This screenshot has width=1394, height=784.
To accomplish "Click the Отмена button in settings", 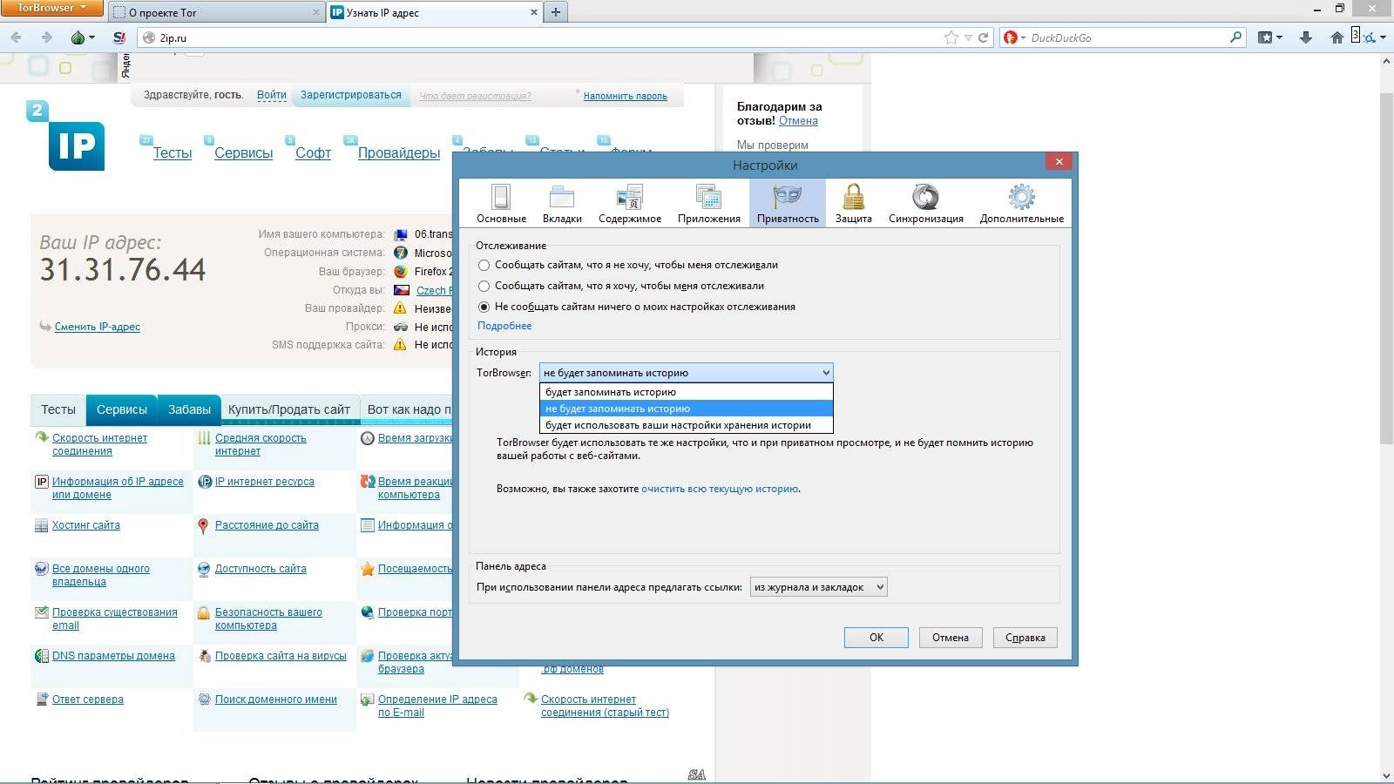I will pos(950,638).
